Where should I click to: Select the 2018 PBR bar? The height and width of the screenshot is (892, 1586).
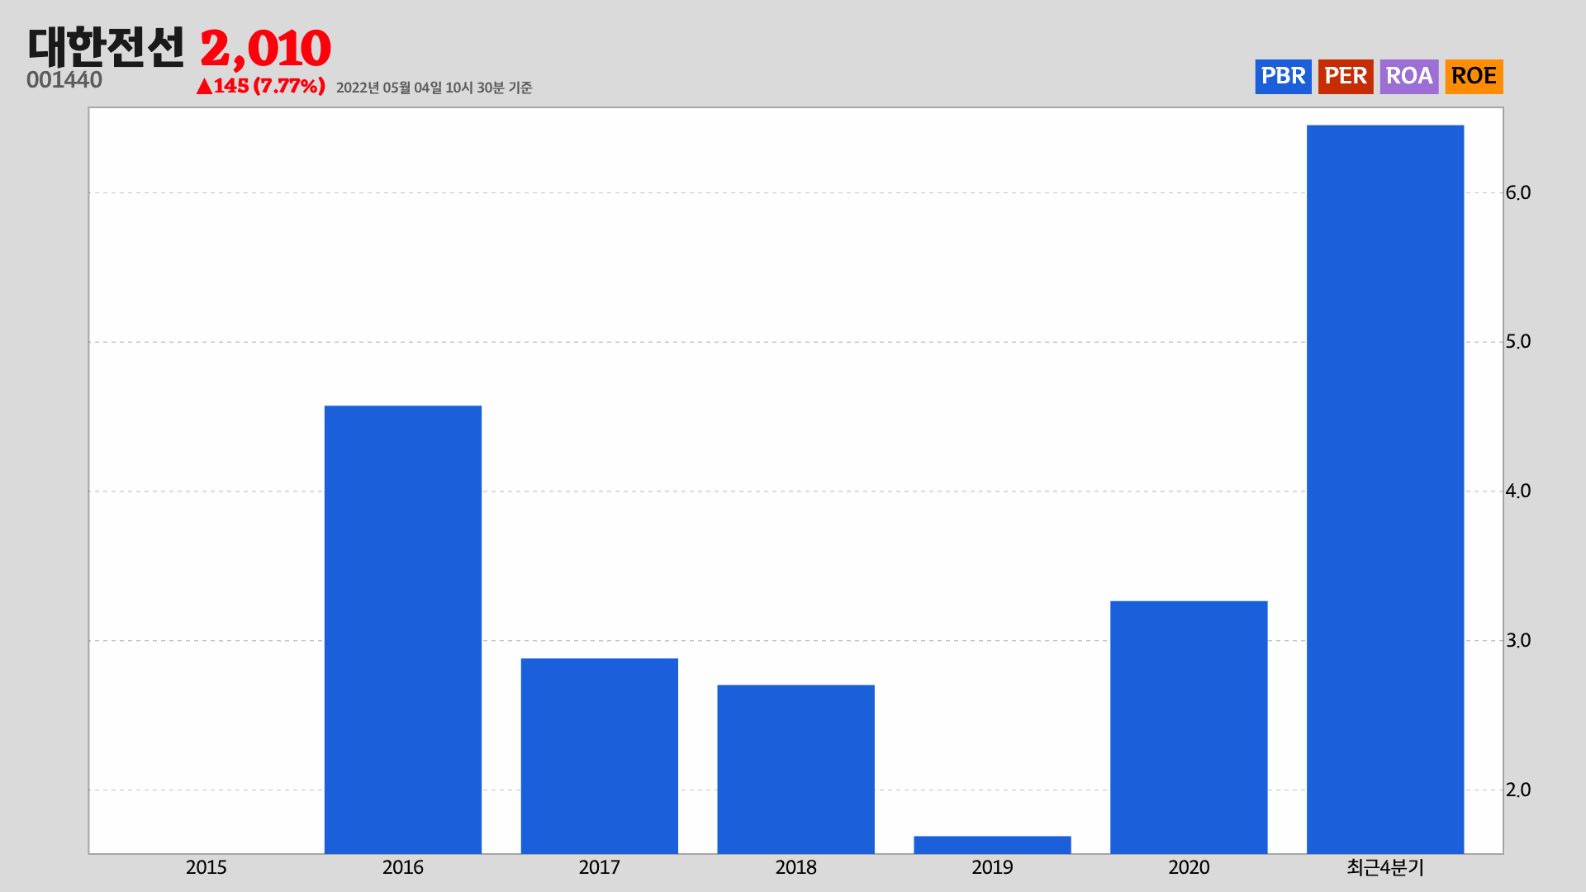tap(795, 769)
